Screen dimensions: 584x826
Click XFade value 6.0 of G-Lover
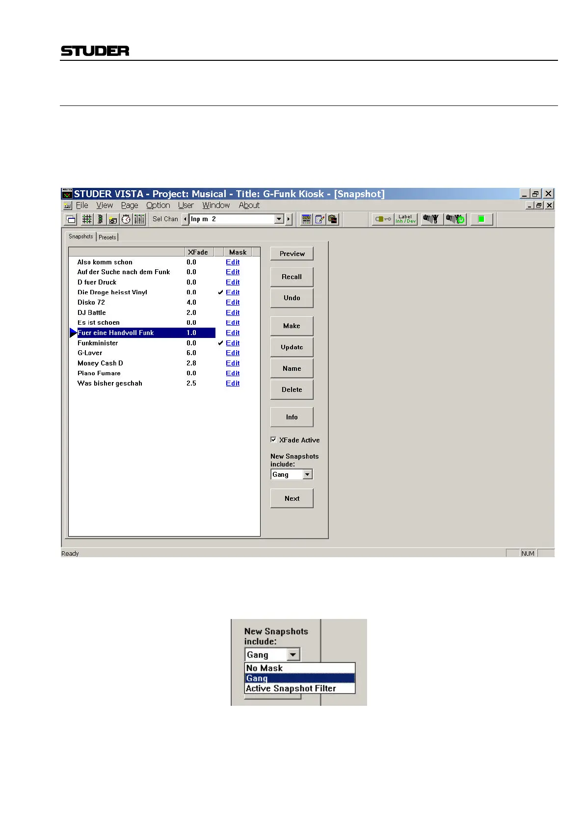(191, 353)
